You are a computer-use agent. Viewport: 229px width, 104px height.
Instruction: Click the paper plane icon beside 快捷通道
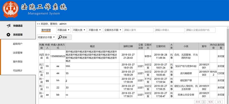click(9, 26)
